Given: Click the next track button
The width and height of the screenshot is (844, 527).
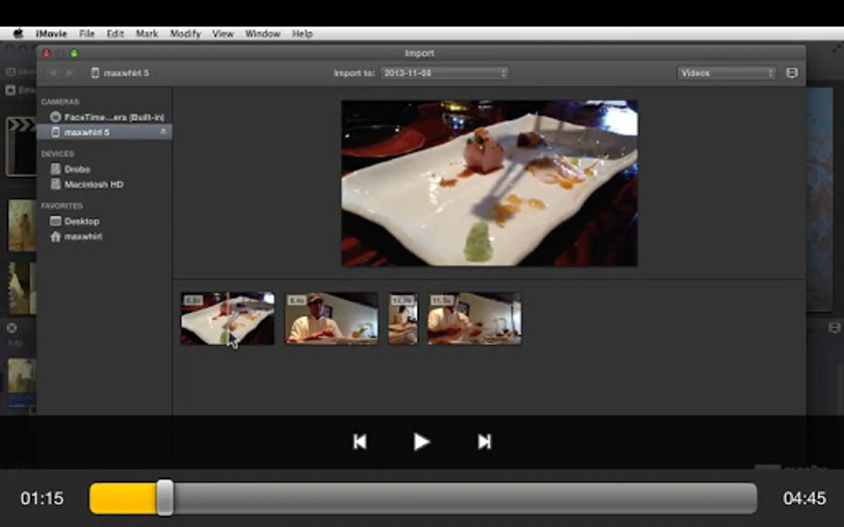Looking at the screenshot, I should [x=484, y=442].
